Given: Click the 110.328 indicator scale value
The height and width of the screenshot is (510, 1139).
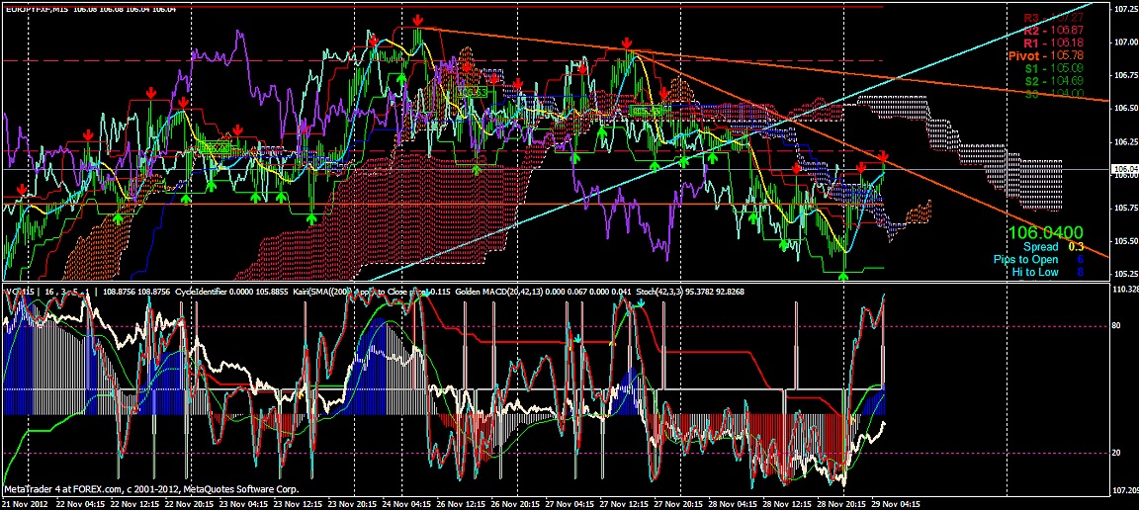Looking at the screenshot, I should coord(1125,290).
